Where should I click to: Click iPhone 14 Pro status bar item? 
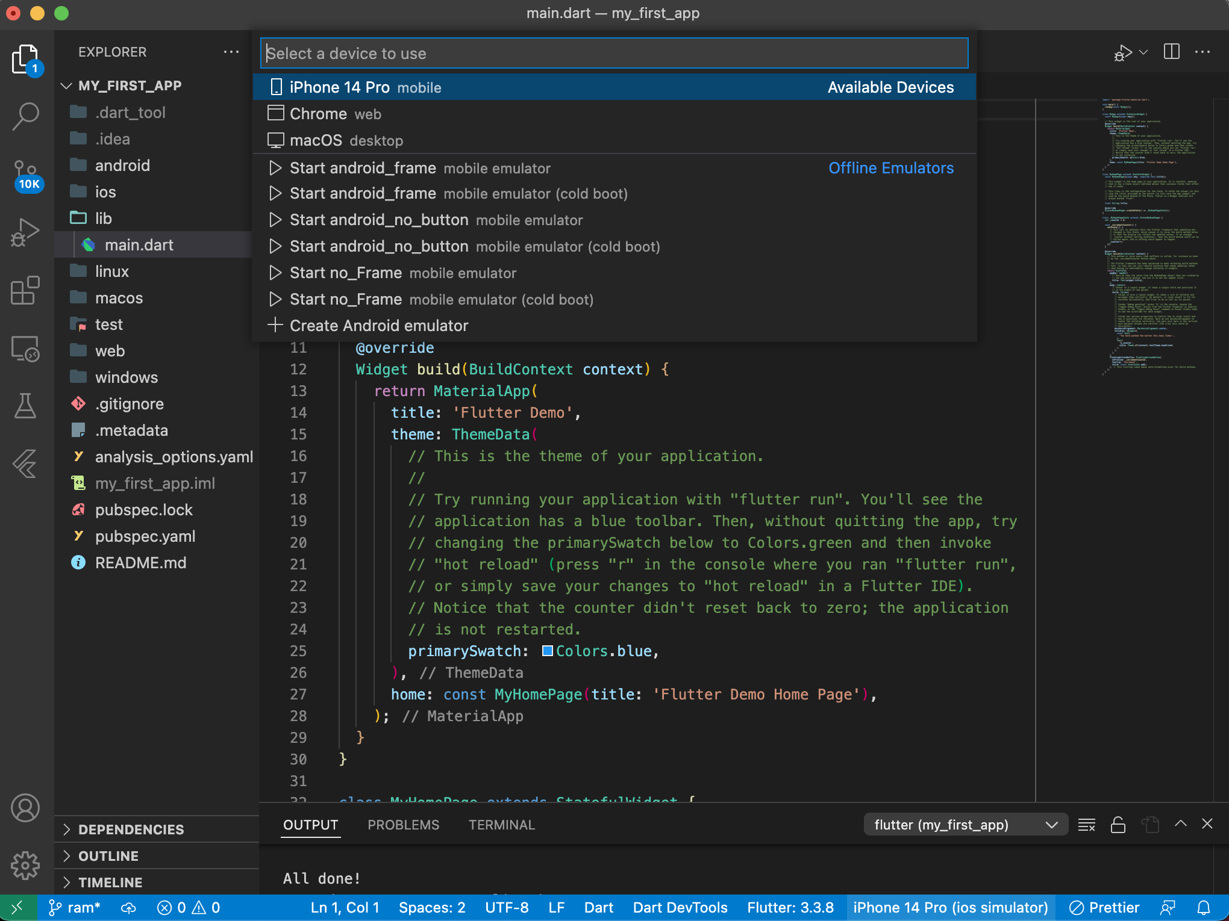coord(950,907)
